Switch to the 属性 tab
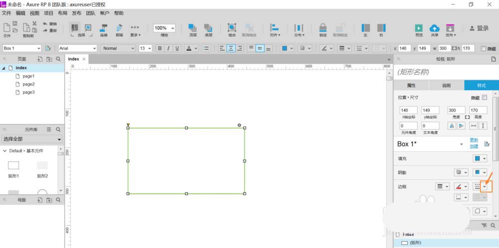The height and width of the screenshot is (248, 499). pyautogui.click(x=411, y=86)
